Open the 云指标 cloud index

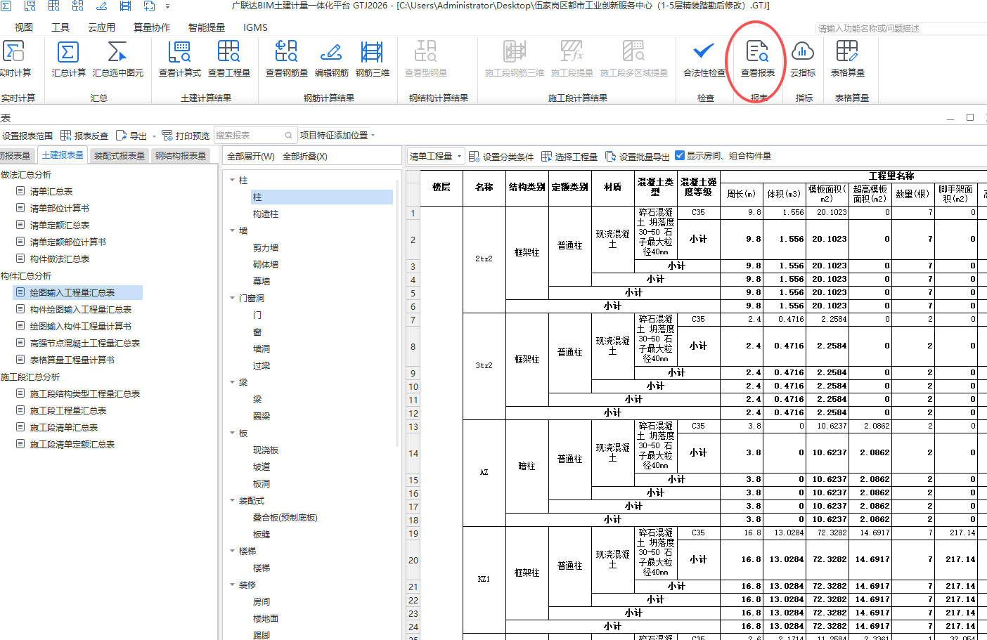pos(802,58)
